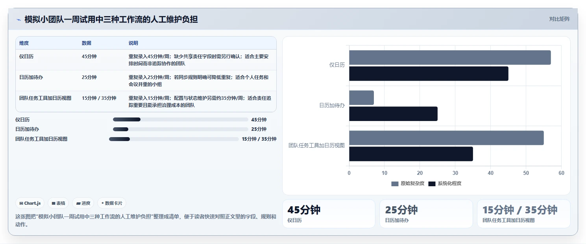Click 团队任务工具加日历视图 dark chart bar
Image resolution: width=586 pixels, height=244 pixels.
(411, 154)
